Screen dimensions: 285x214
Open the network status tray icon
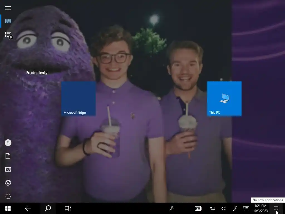tap(212, 208)
